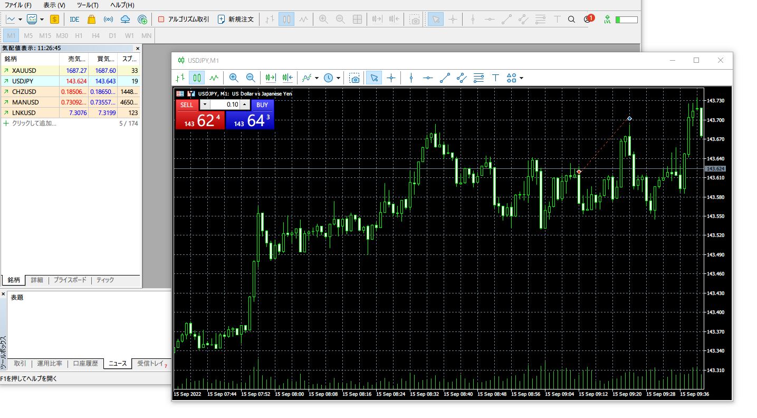Draw horizontal line in USDJPY window
The height and width of the screenshot is (418, 757).
(x=428, y=78)
